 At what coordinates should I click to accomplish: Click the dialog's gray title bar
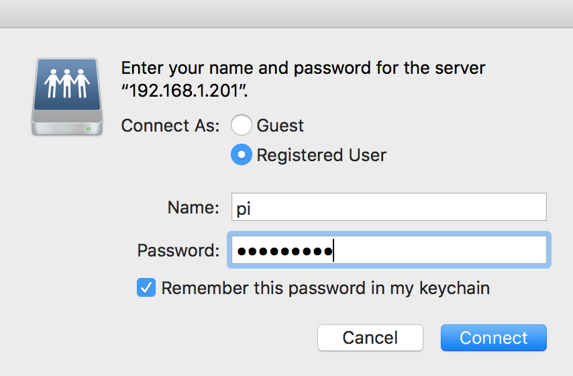(286, 13)
